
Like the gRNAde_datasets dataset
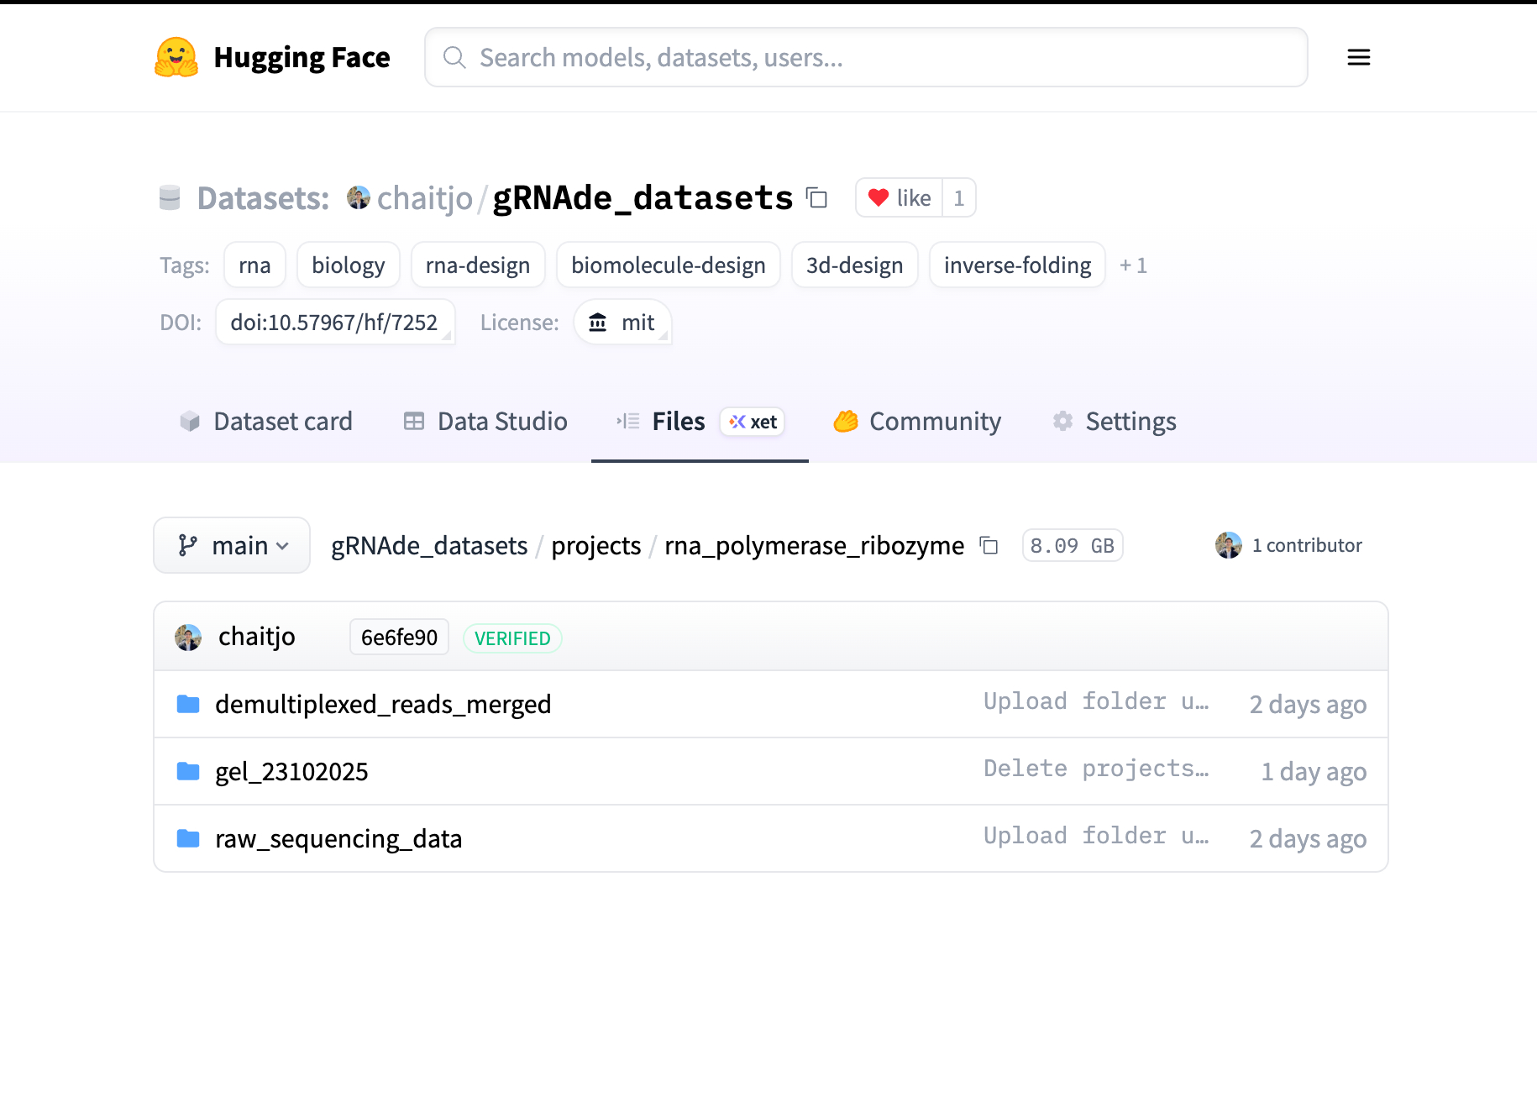click(899, 198)
